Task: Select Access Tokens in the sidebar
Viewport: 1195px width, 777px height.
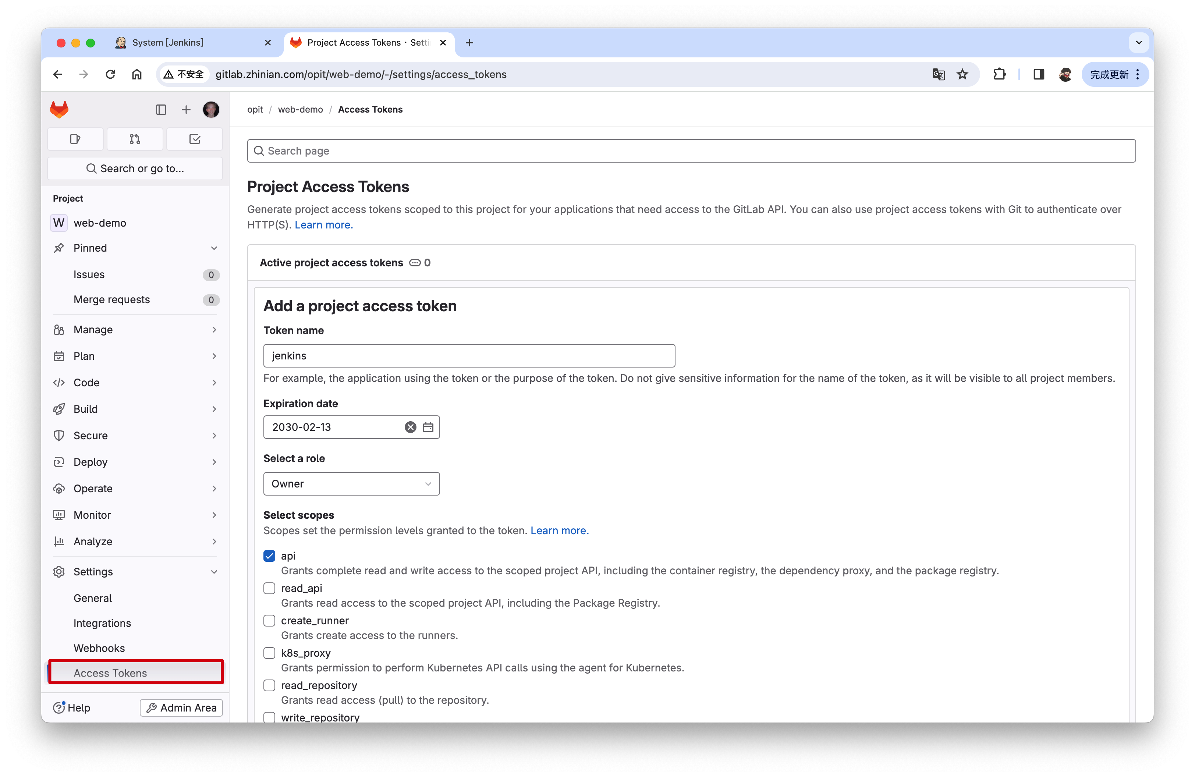Action: 135,673
